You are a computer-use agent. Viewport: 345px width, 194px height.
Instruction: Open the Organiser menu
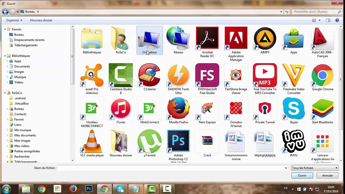(14, 20)
